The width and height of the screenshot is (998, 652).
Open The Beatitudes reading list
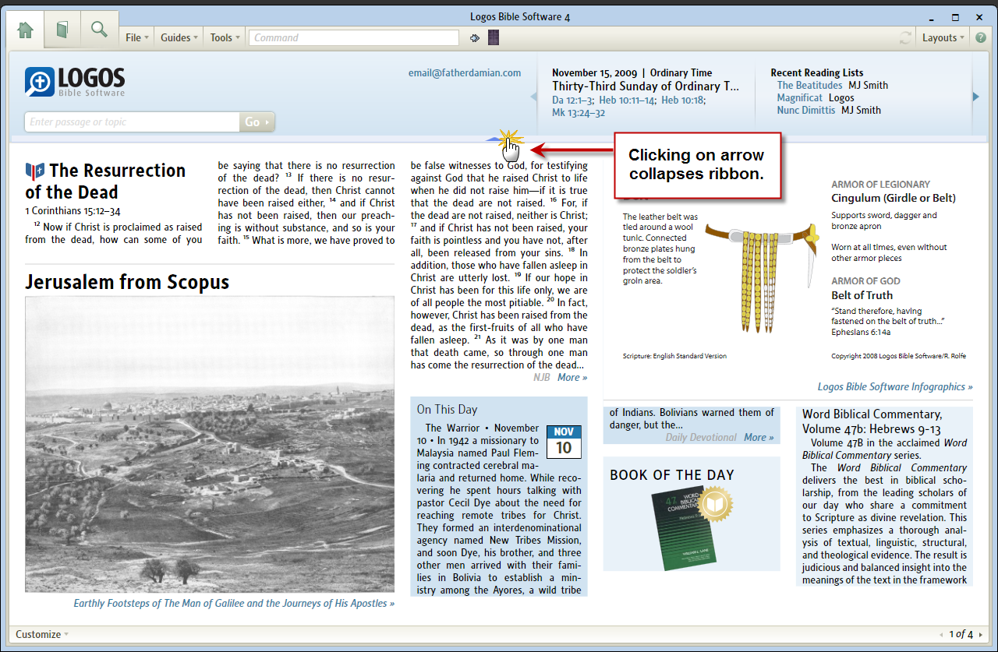tap(809, 86)
